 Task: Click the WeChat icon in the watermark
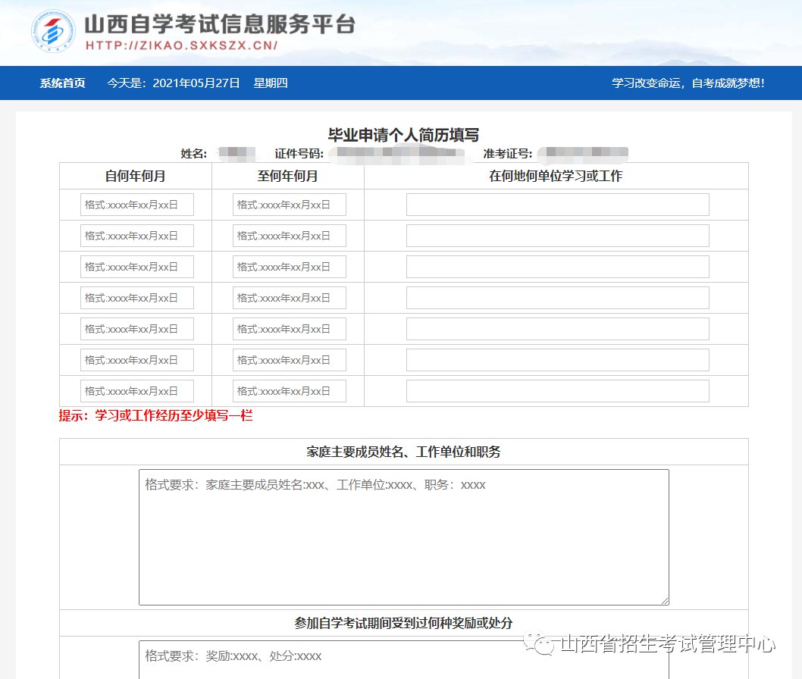(x=544, y=646)
